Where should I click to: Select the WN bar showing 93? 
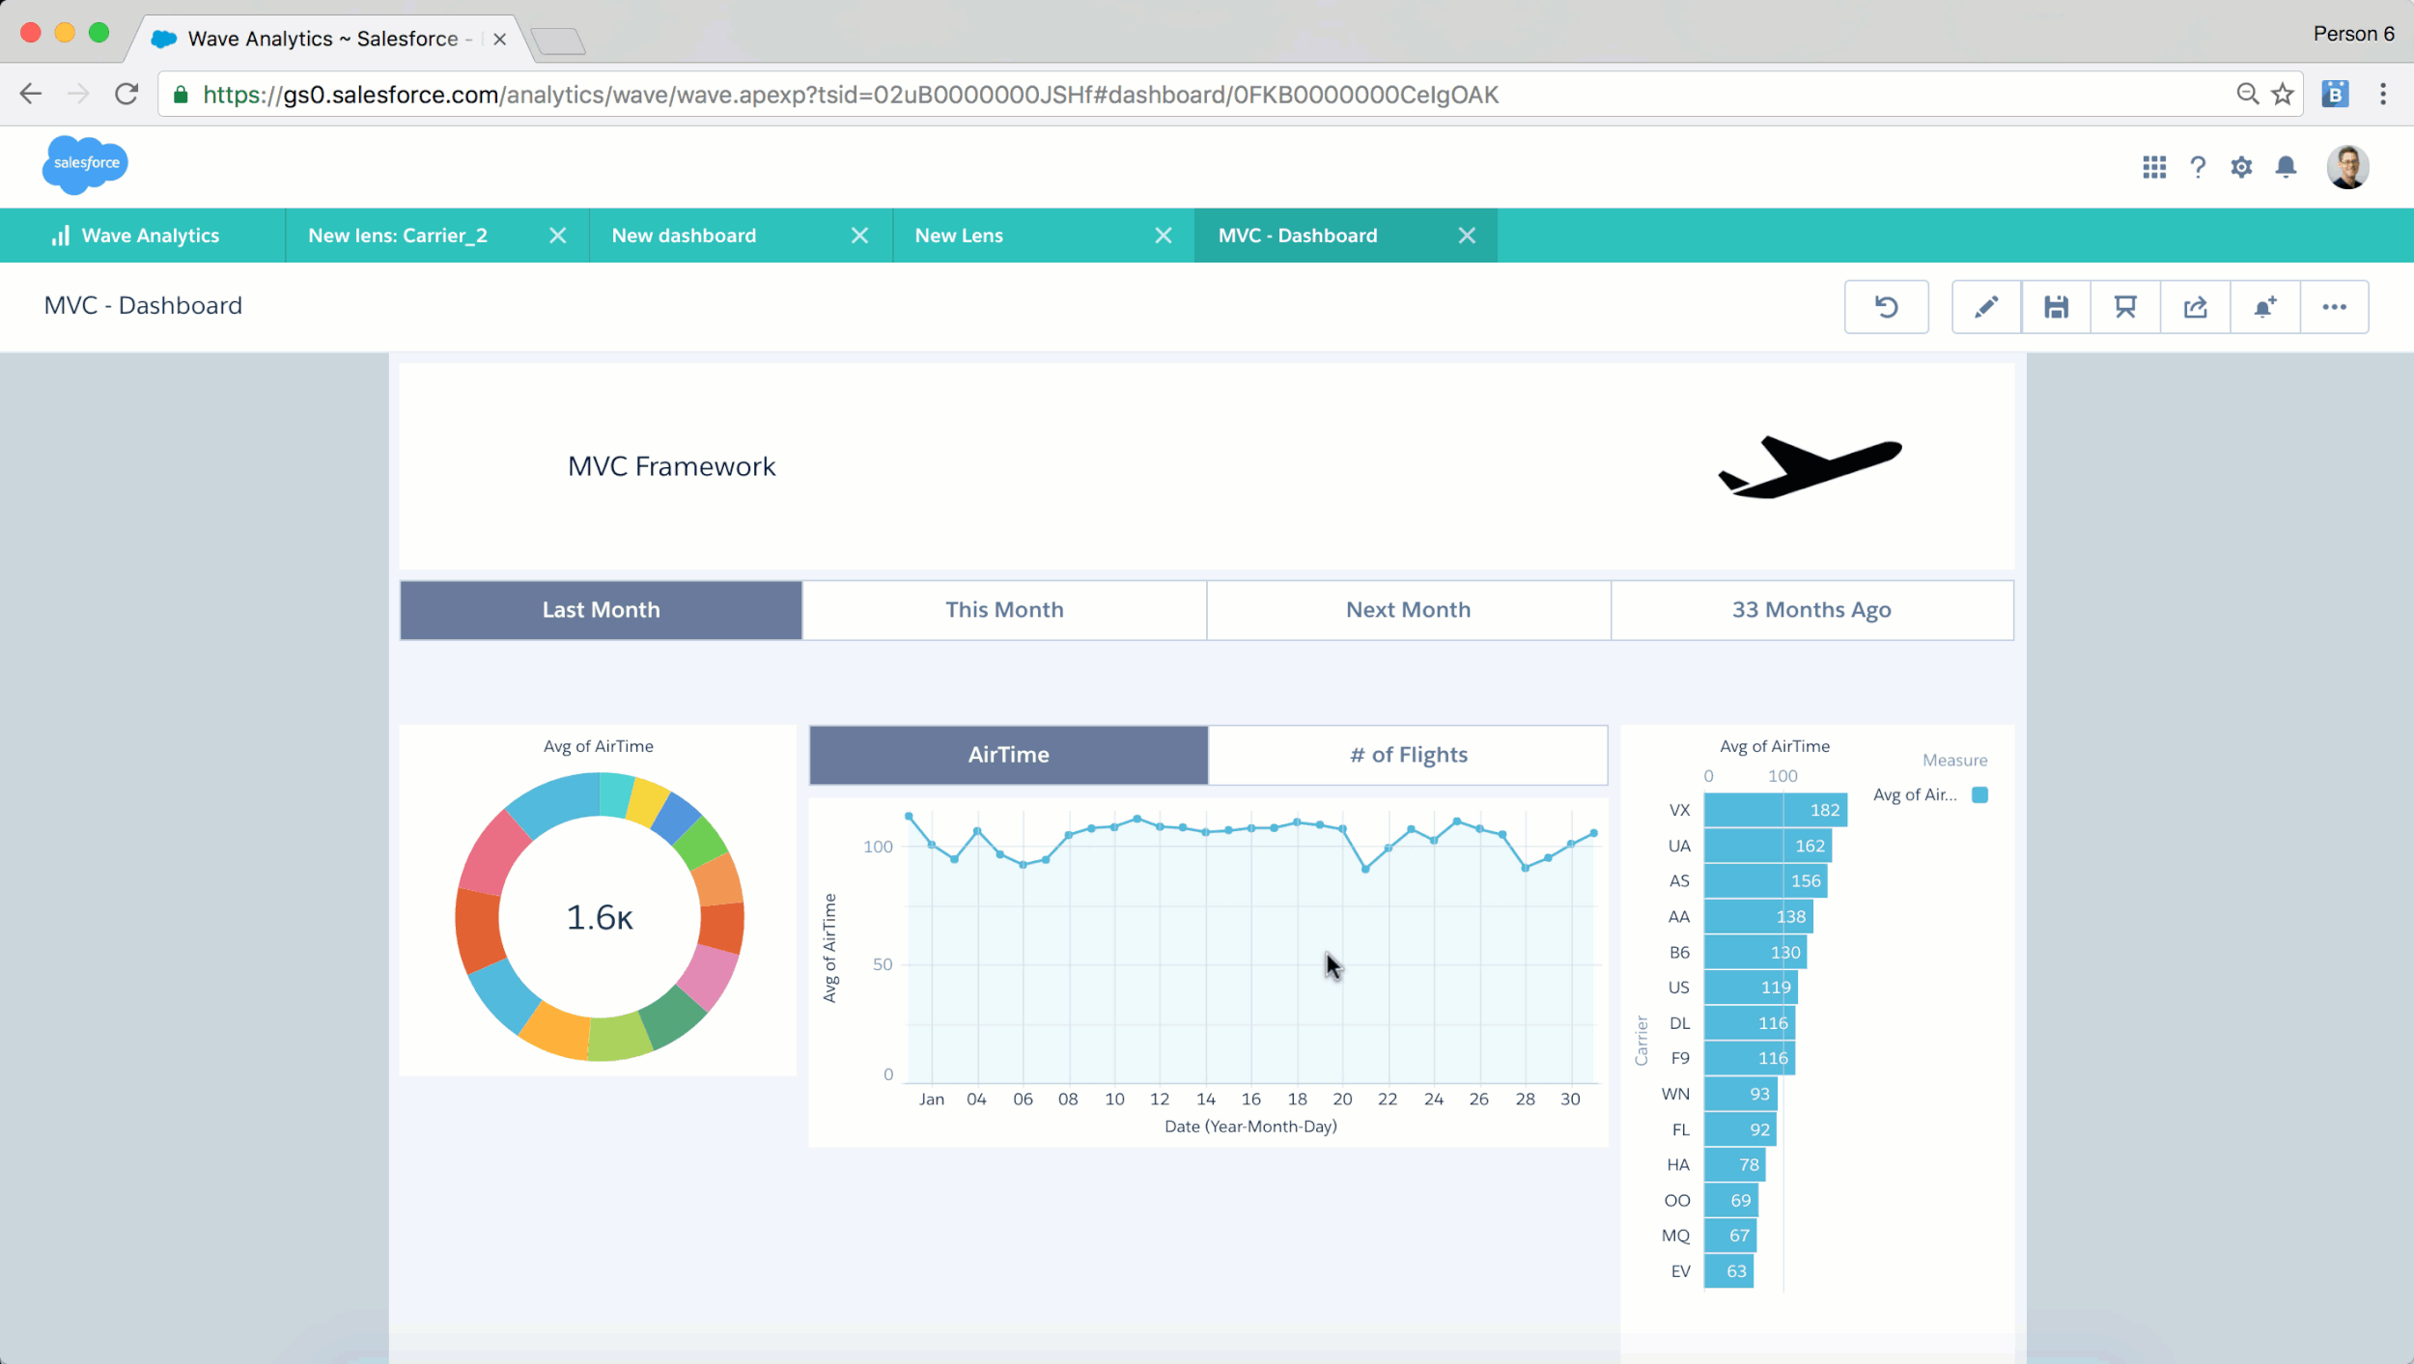(x=1740, y=1094)
